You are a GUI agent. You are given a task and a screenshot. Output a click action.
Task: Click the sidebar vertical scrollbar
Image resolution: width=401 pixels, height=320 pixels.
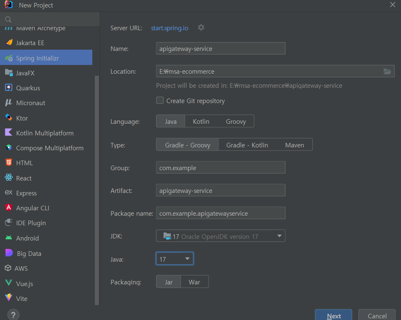coord(97,190)
